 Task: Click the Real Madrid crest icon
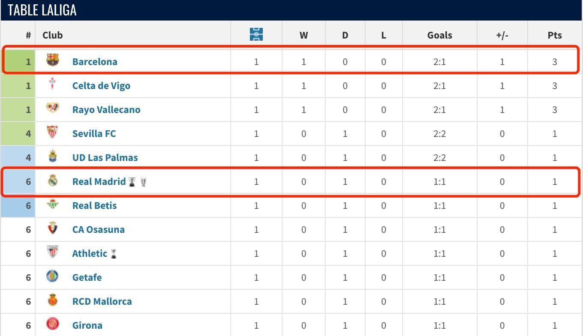[x=52, y=180]
